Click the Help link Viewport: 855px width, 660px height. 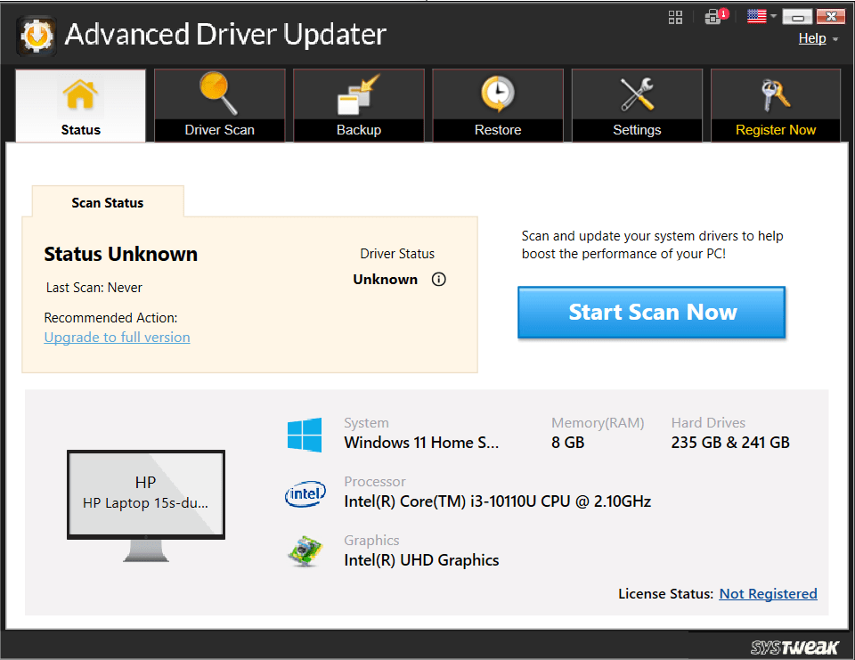(811, 38)
